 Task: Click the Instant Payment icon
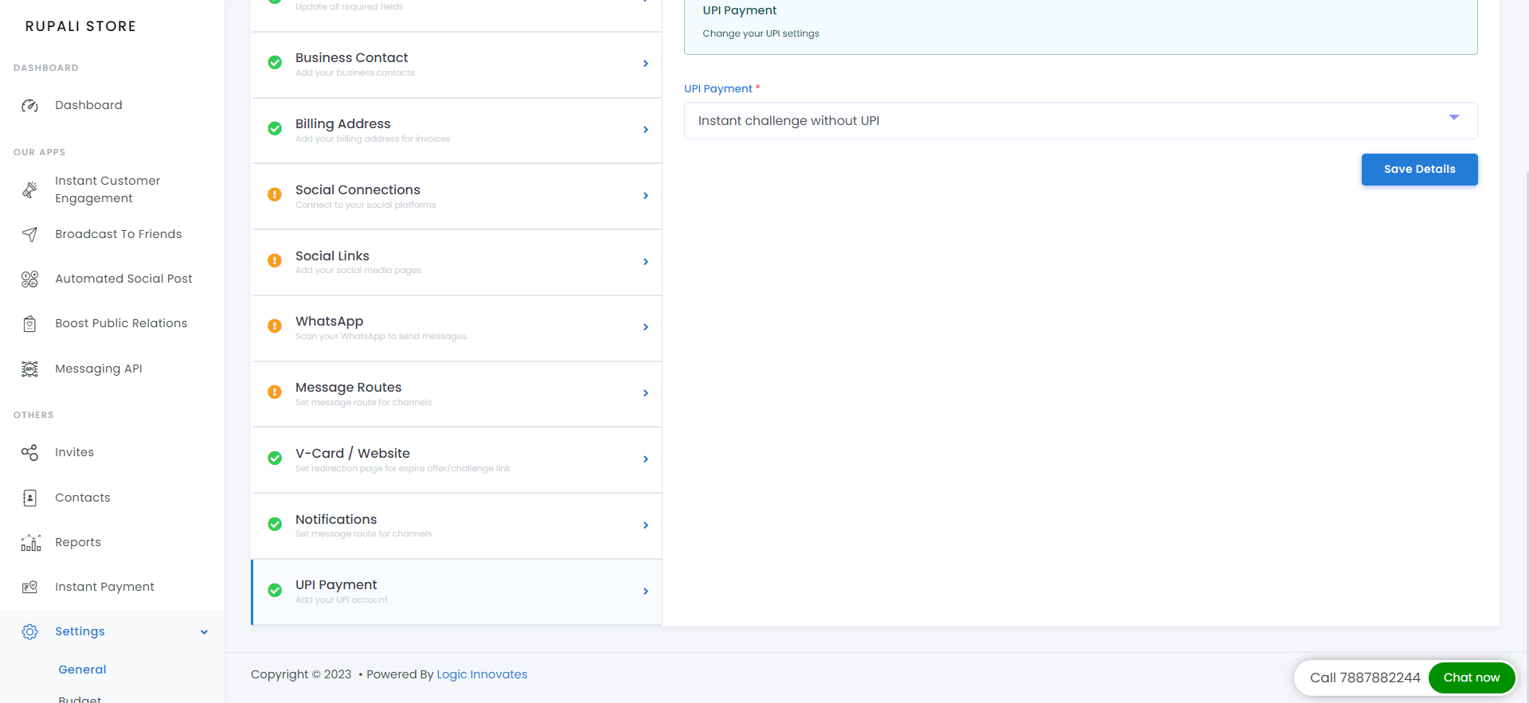pos(29,587)
